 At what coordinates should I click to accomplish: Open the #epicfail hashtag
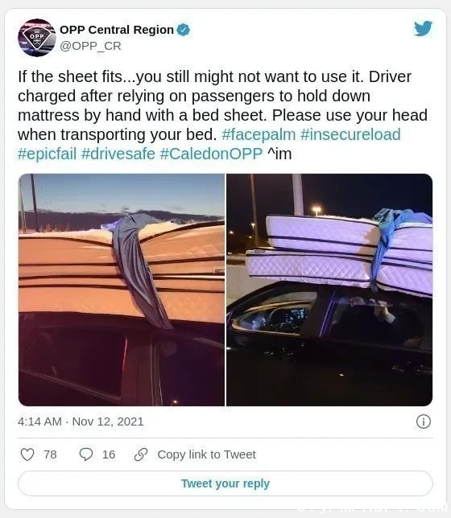pyautogui.click(x=47, y=154)
